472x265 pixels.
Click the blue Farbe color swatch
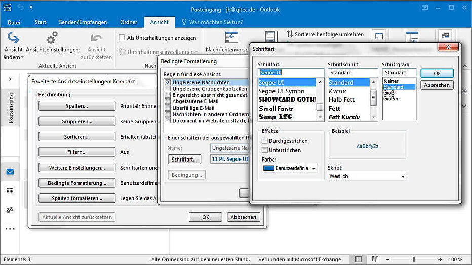pos(268,168)
